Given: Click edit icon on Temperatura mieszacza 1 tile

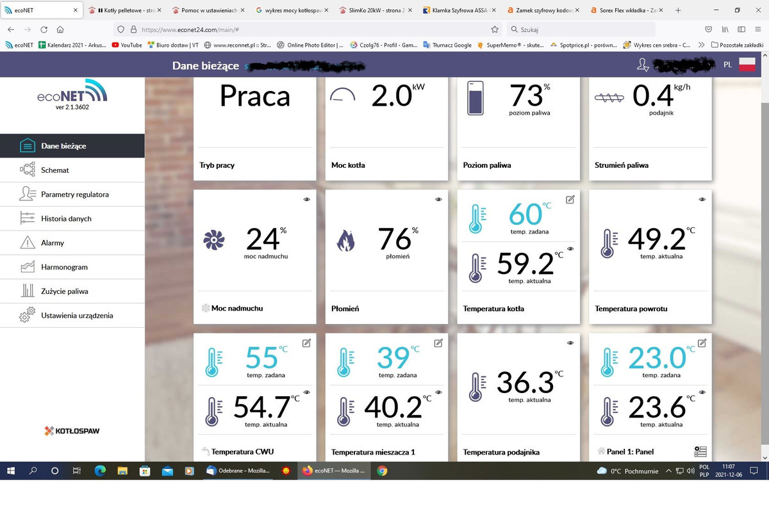Looking at the screenshot, I should [x=438, y=343].
